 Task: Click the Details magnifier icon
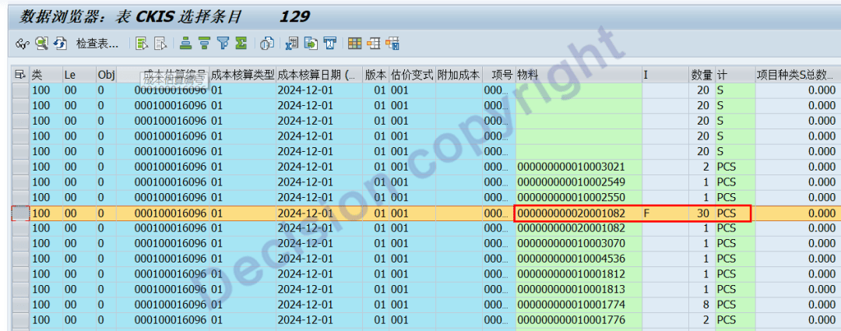pos(42,44)
